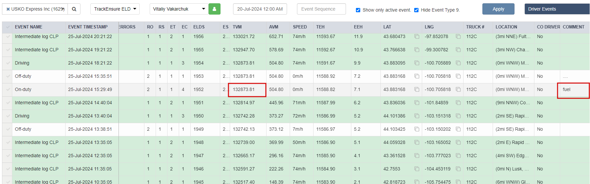590x184 pixels.
Task: Click the green driver profile icon button
Action: point(214,9)
